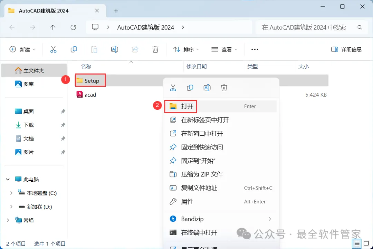This screenshot has height=249, width=373.
Task: Choose 压缩为 ZIP 文件
Action: click(220, 174)
